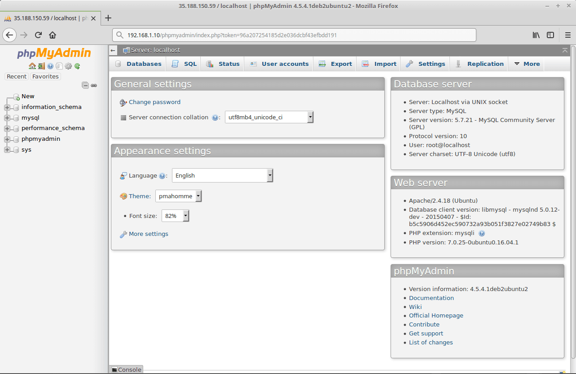Click the log out door icon
Image resolution: width=576 pixels, height=374 pixels.
coord(41,66)
